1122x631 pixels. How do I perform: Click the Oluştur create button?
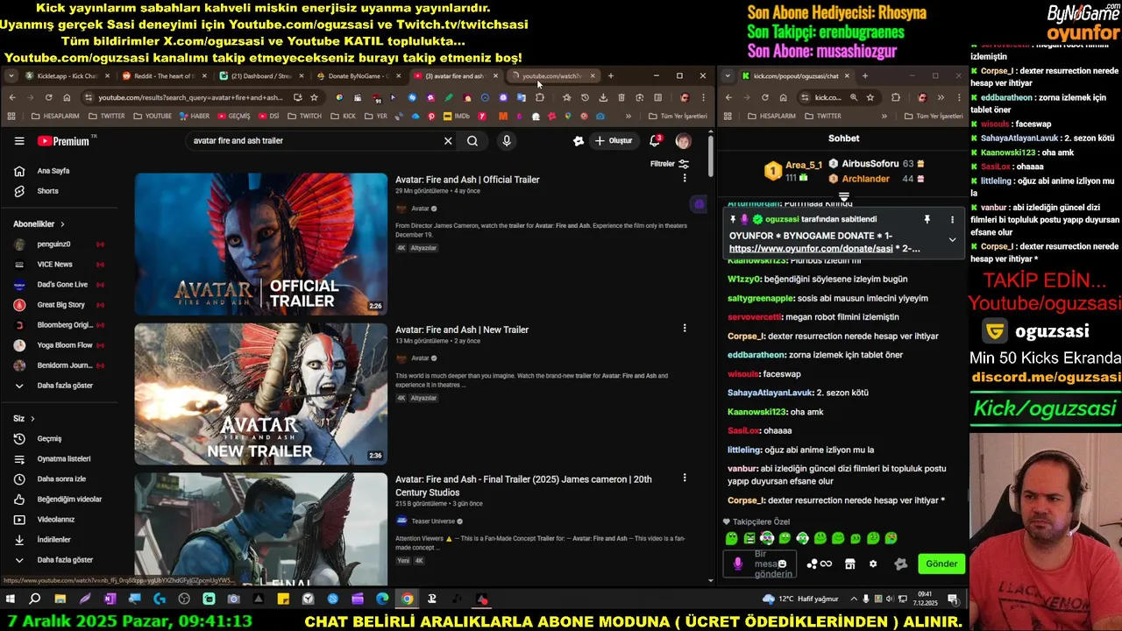[614, 141]
